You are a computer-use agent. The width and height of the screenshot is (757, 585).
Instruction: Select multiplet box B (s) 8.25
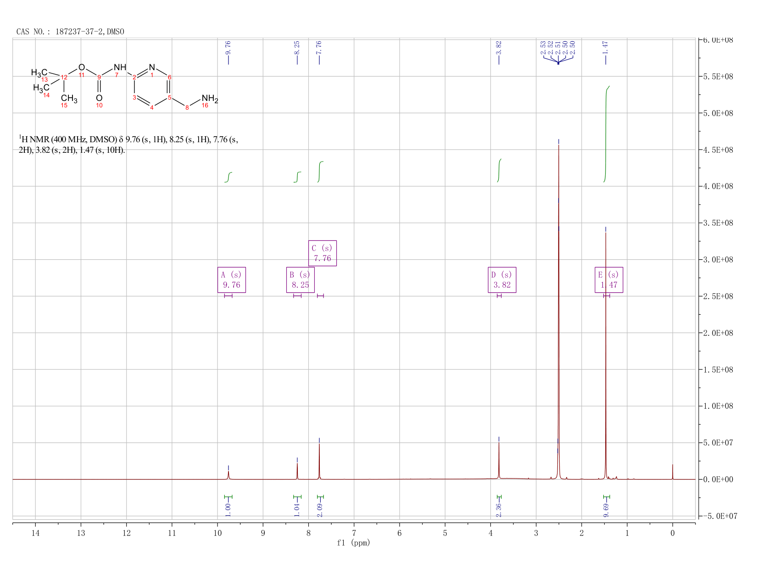click(x=301, y=280)
